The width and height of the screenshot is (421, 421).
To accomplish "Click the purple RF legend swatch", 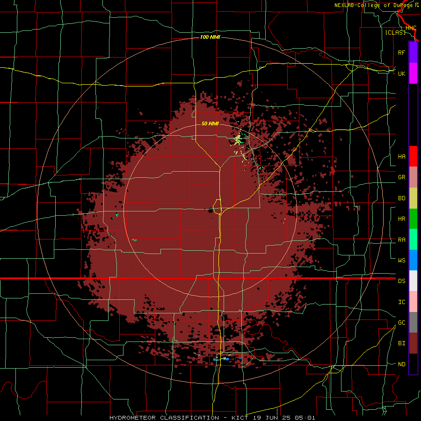I will coord(413,52).
